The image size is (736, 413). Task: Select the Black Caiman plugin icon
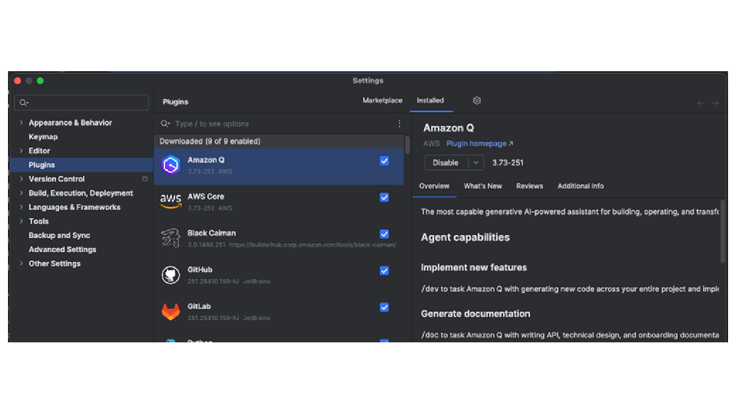(x=171, y=238)
